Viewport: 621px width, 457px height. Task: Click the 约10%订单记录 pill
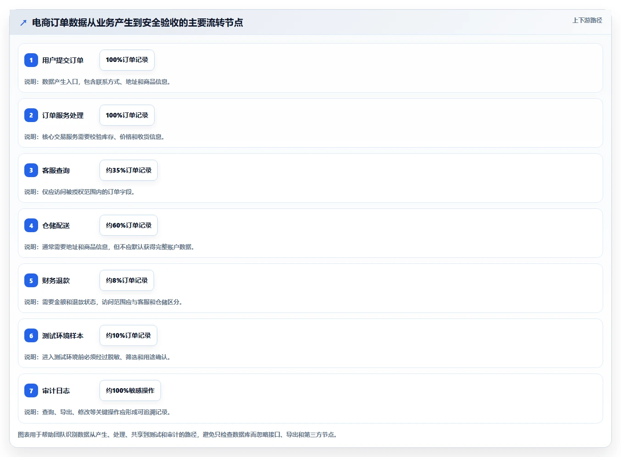pyautogui.click(x=128, y=335)
